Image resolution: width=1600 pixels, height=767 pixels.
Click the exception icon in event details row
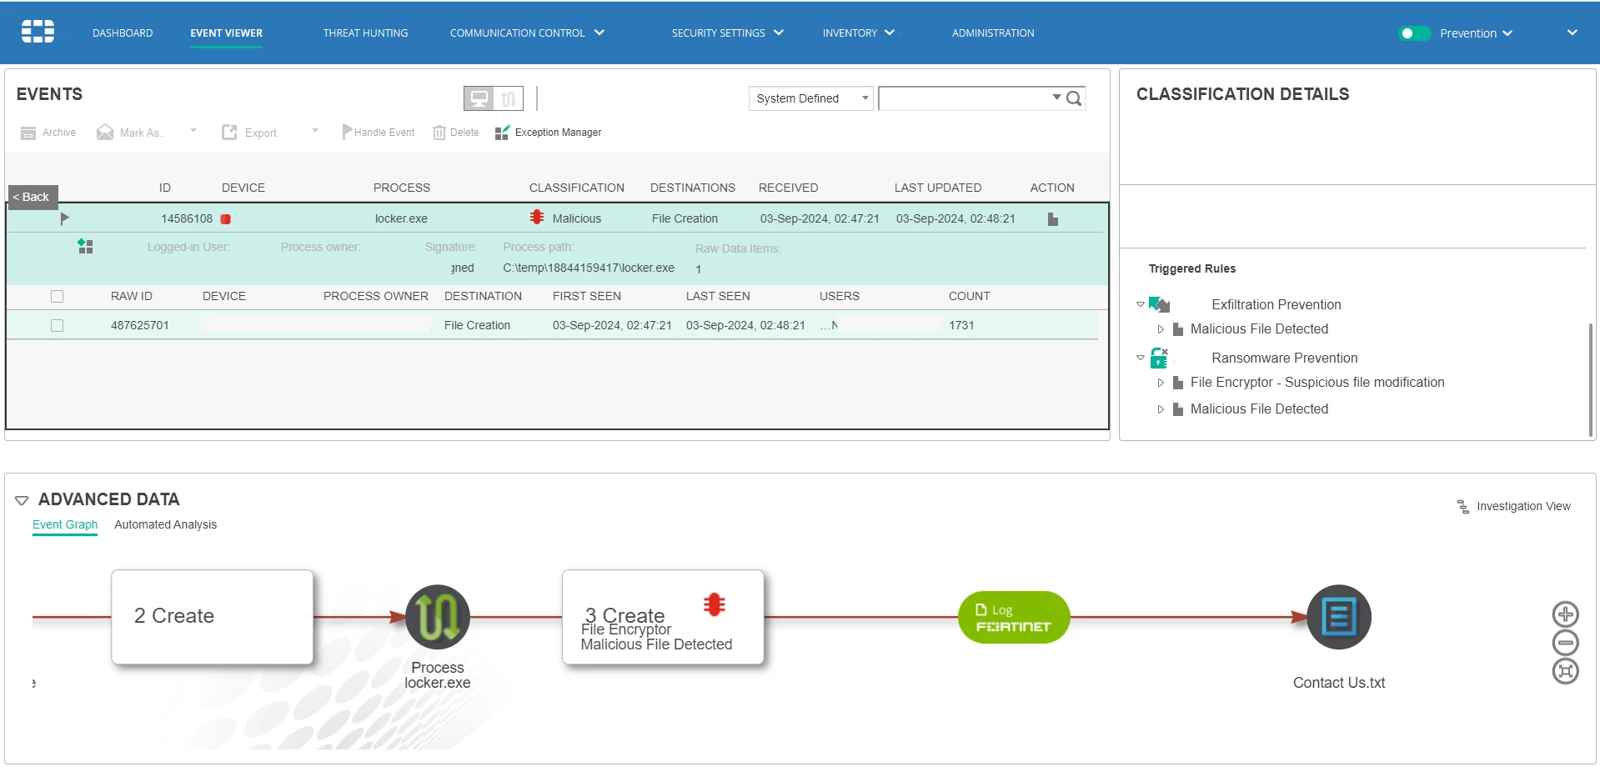tap(85, 246)
